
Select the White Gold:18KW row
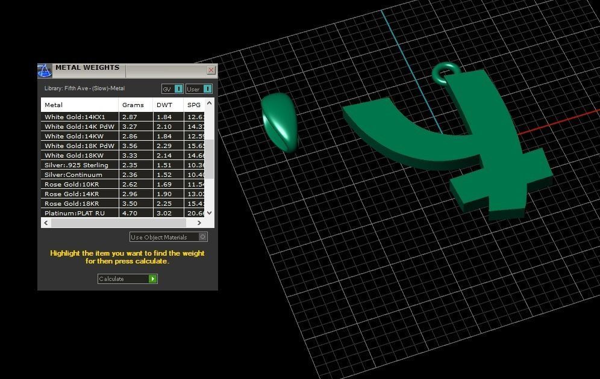tap(123, 155)
